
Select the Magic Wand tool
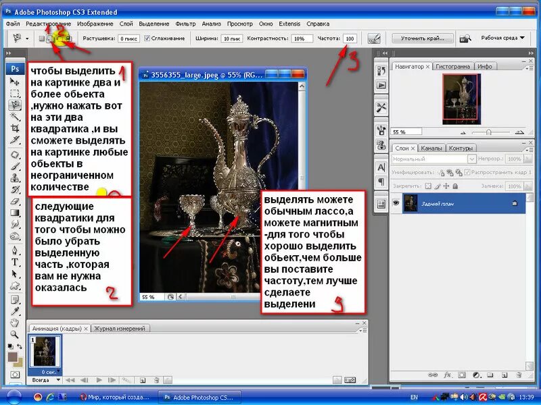pos(14,116)
